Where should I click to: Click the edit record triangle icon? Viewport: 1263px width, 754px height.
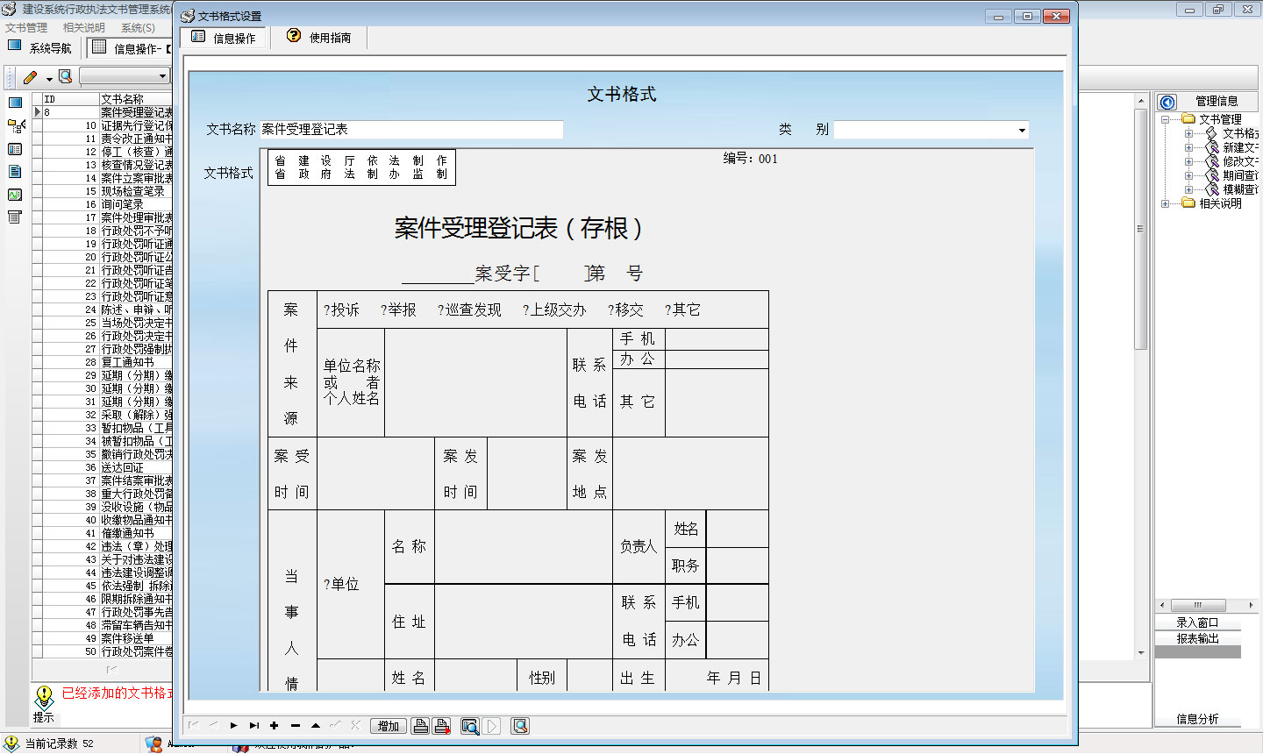point(316,726)
